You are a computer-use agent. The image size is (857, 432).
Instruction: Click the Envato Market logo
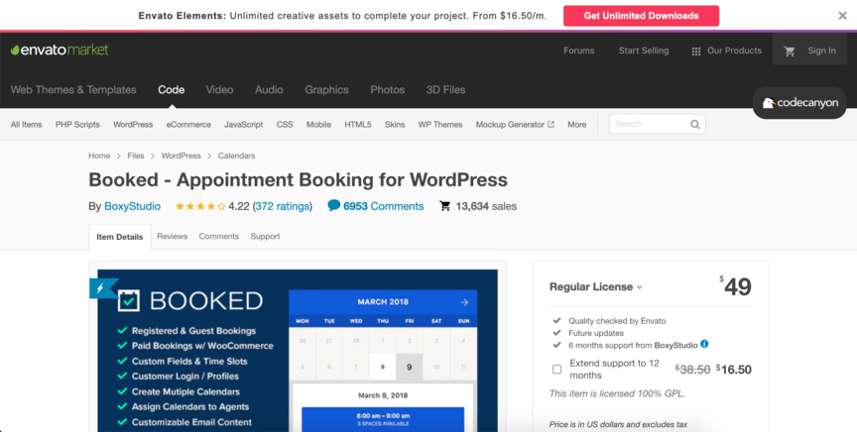[x=60, y=51]
